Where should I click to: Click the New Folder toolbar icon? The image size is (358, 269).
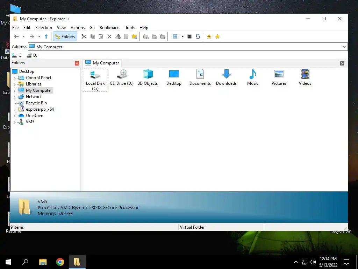pos(146,36)
